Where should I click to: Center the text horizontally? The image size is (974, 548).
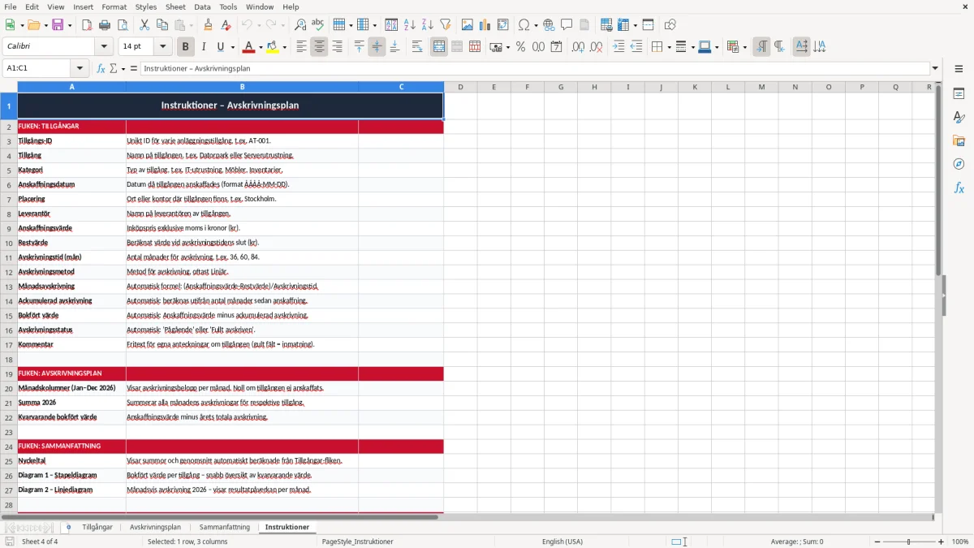pos(319,47)
